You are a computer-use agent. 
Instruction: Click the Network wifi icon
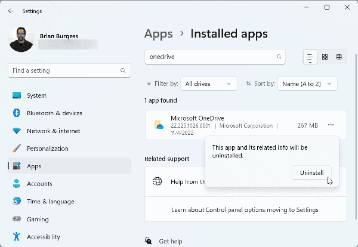(17, 131)
